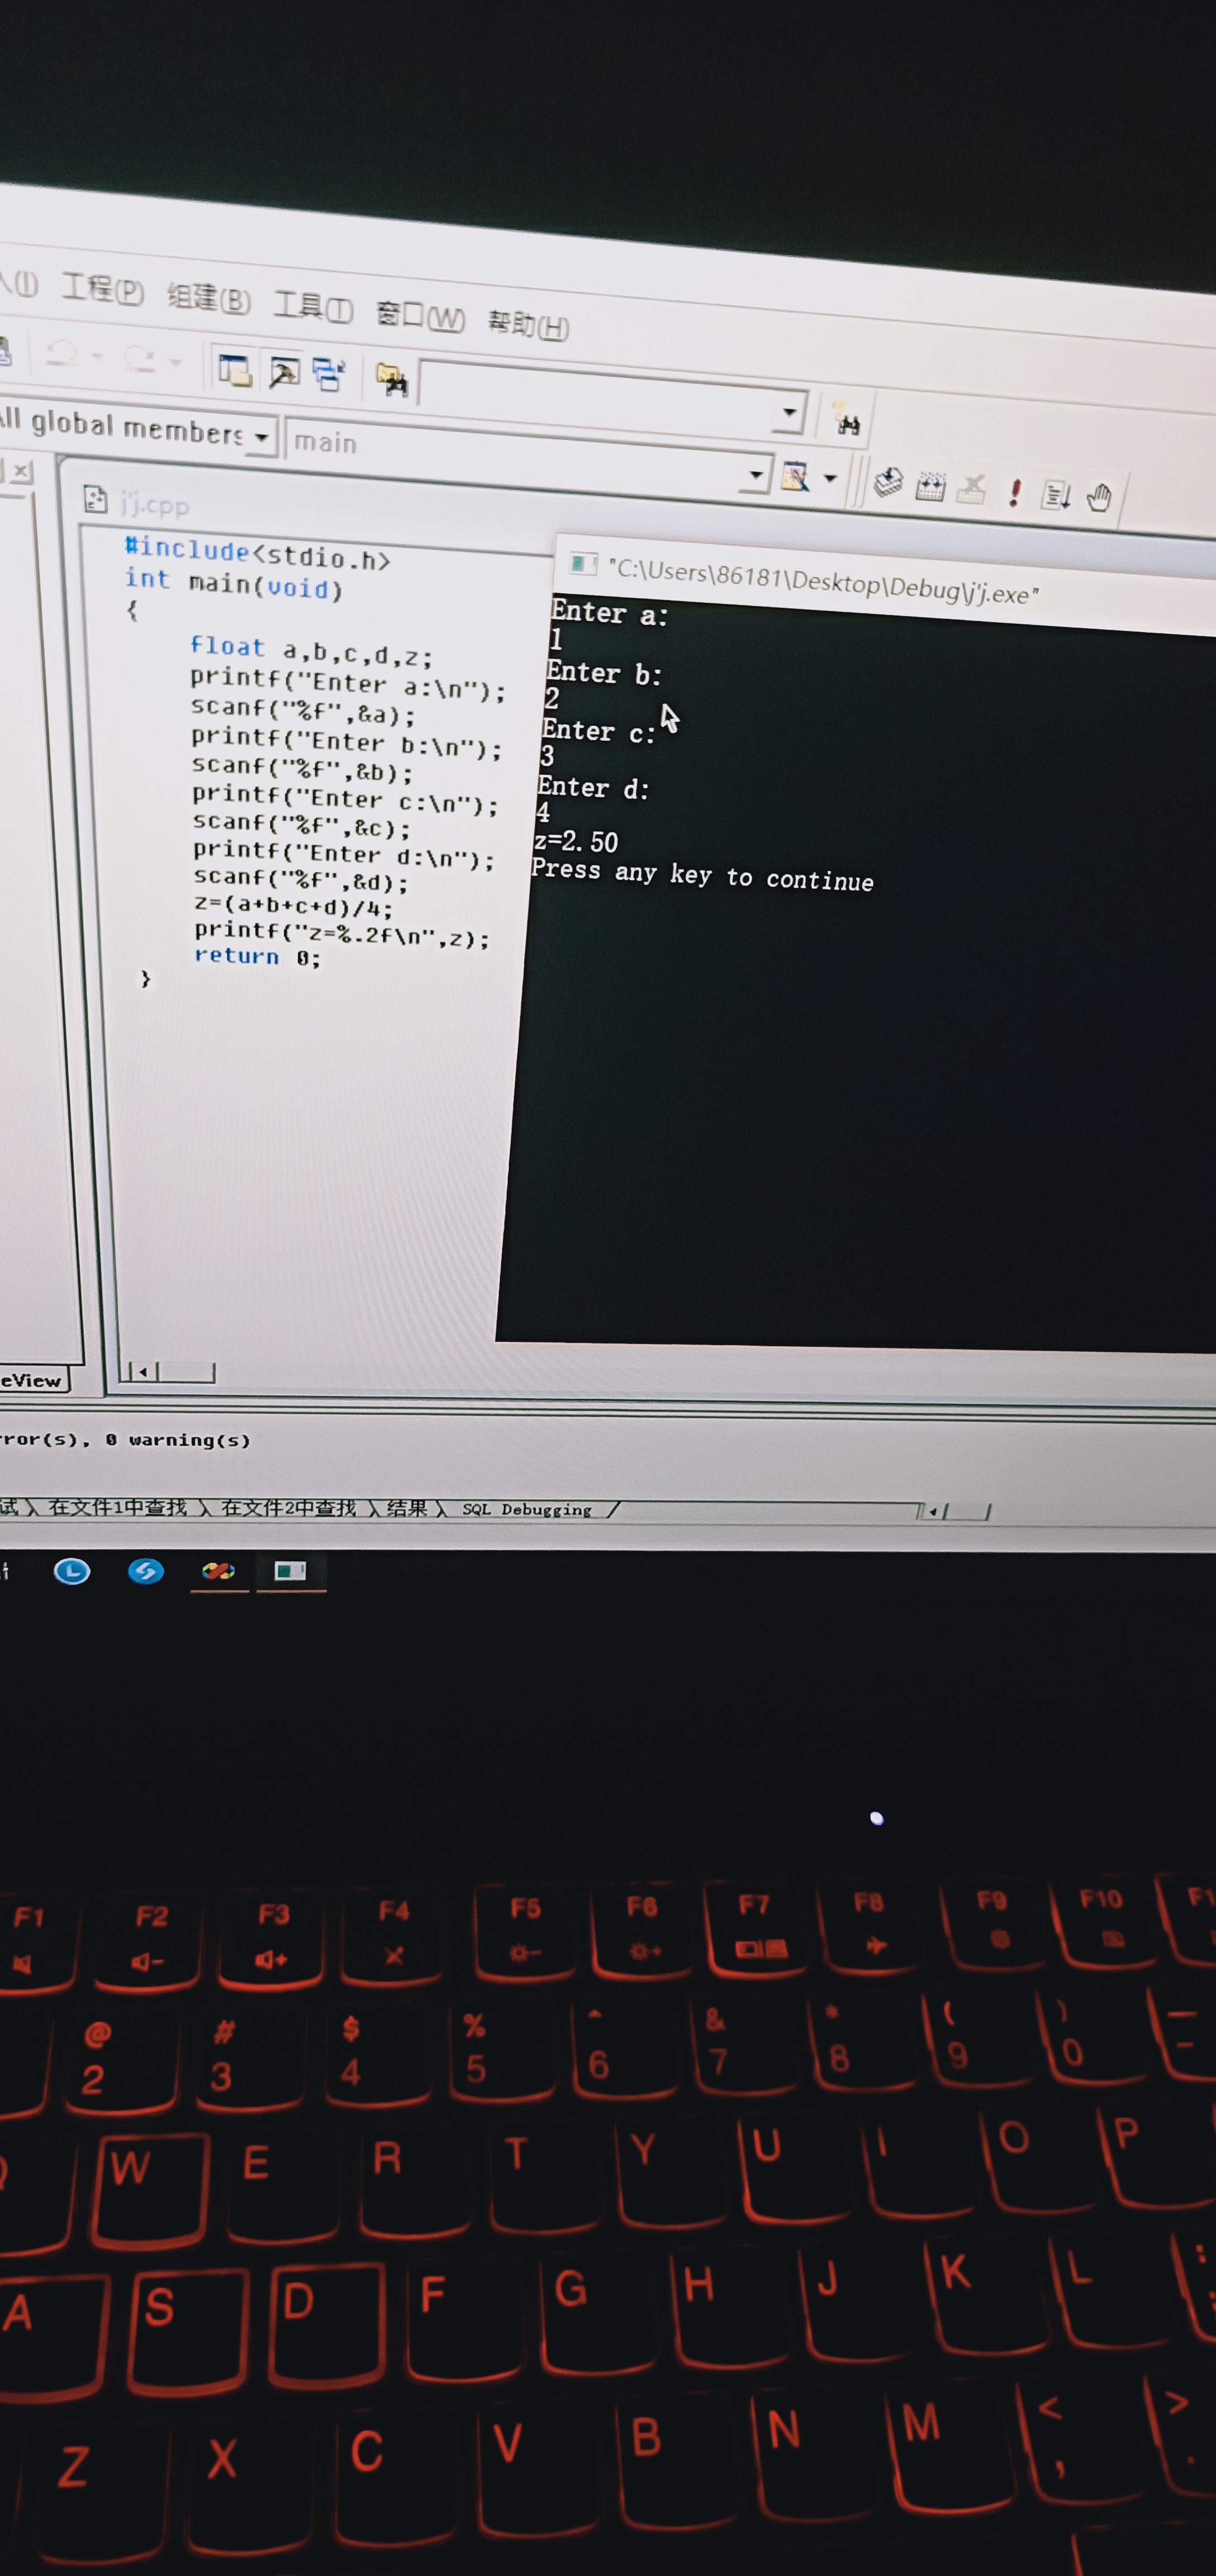1216x2576 pixels.
Task: Expand the WizardBar actions dropdown arrow
Action: [x=830, y=479]
